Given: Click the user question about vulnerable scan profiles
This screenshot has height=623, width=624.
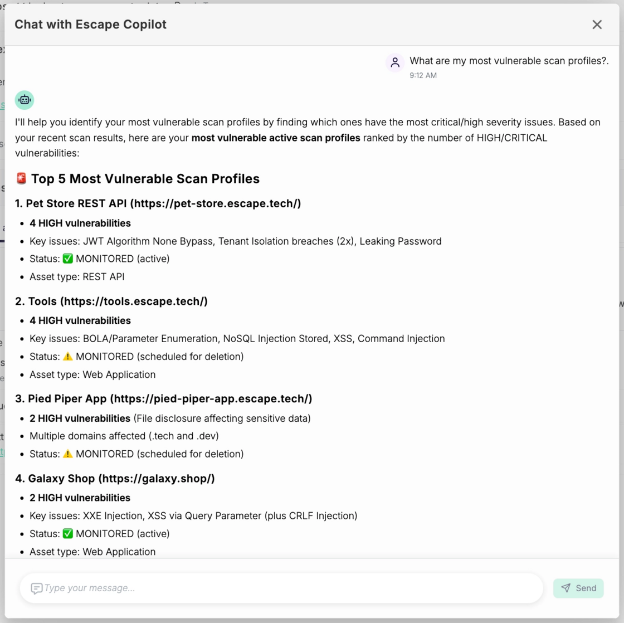Looking at the screenshot, I should (x=509, y=61).
